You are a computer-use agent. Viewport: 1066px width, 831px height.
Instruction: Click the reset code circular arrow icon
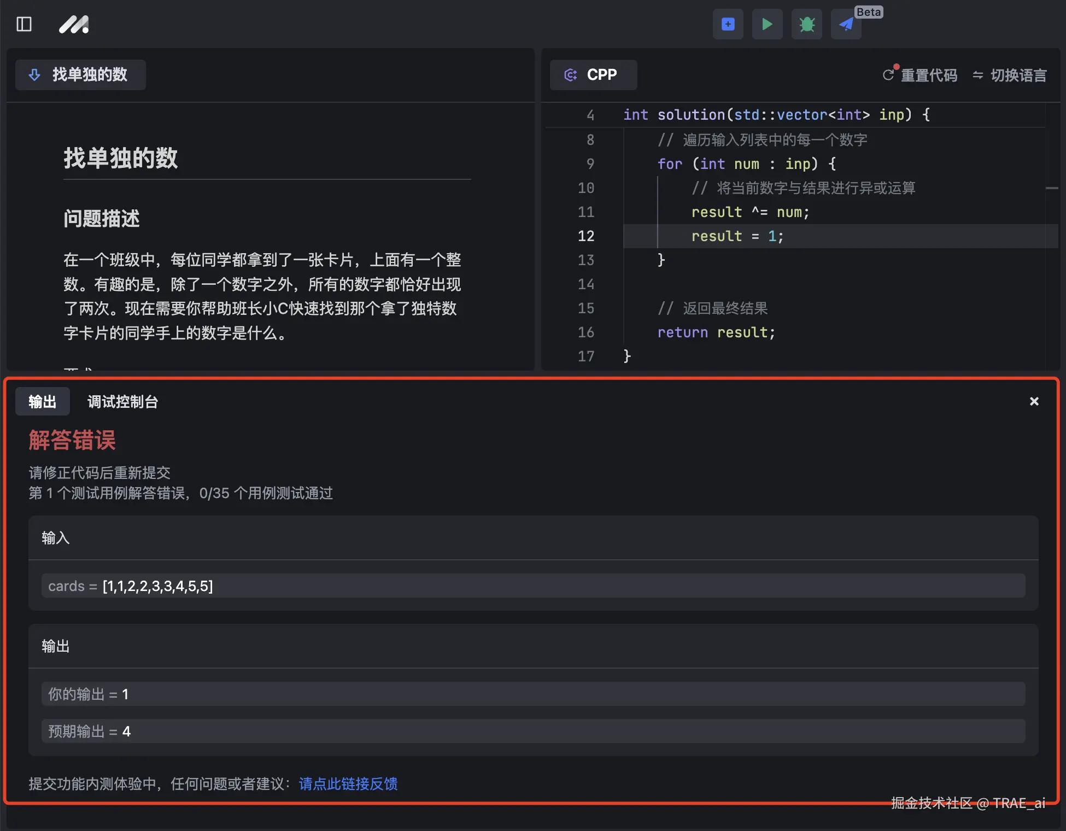tap(888, 75)
